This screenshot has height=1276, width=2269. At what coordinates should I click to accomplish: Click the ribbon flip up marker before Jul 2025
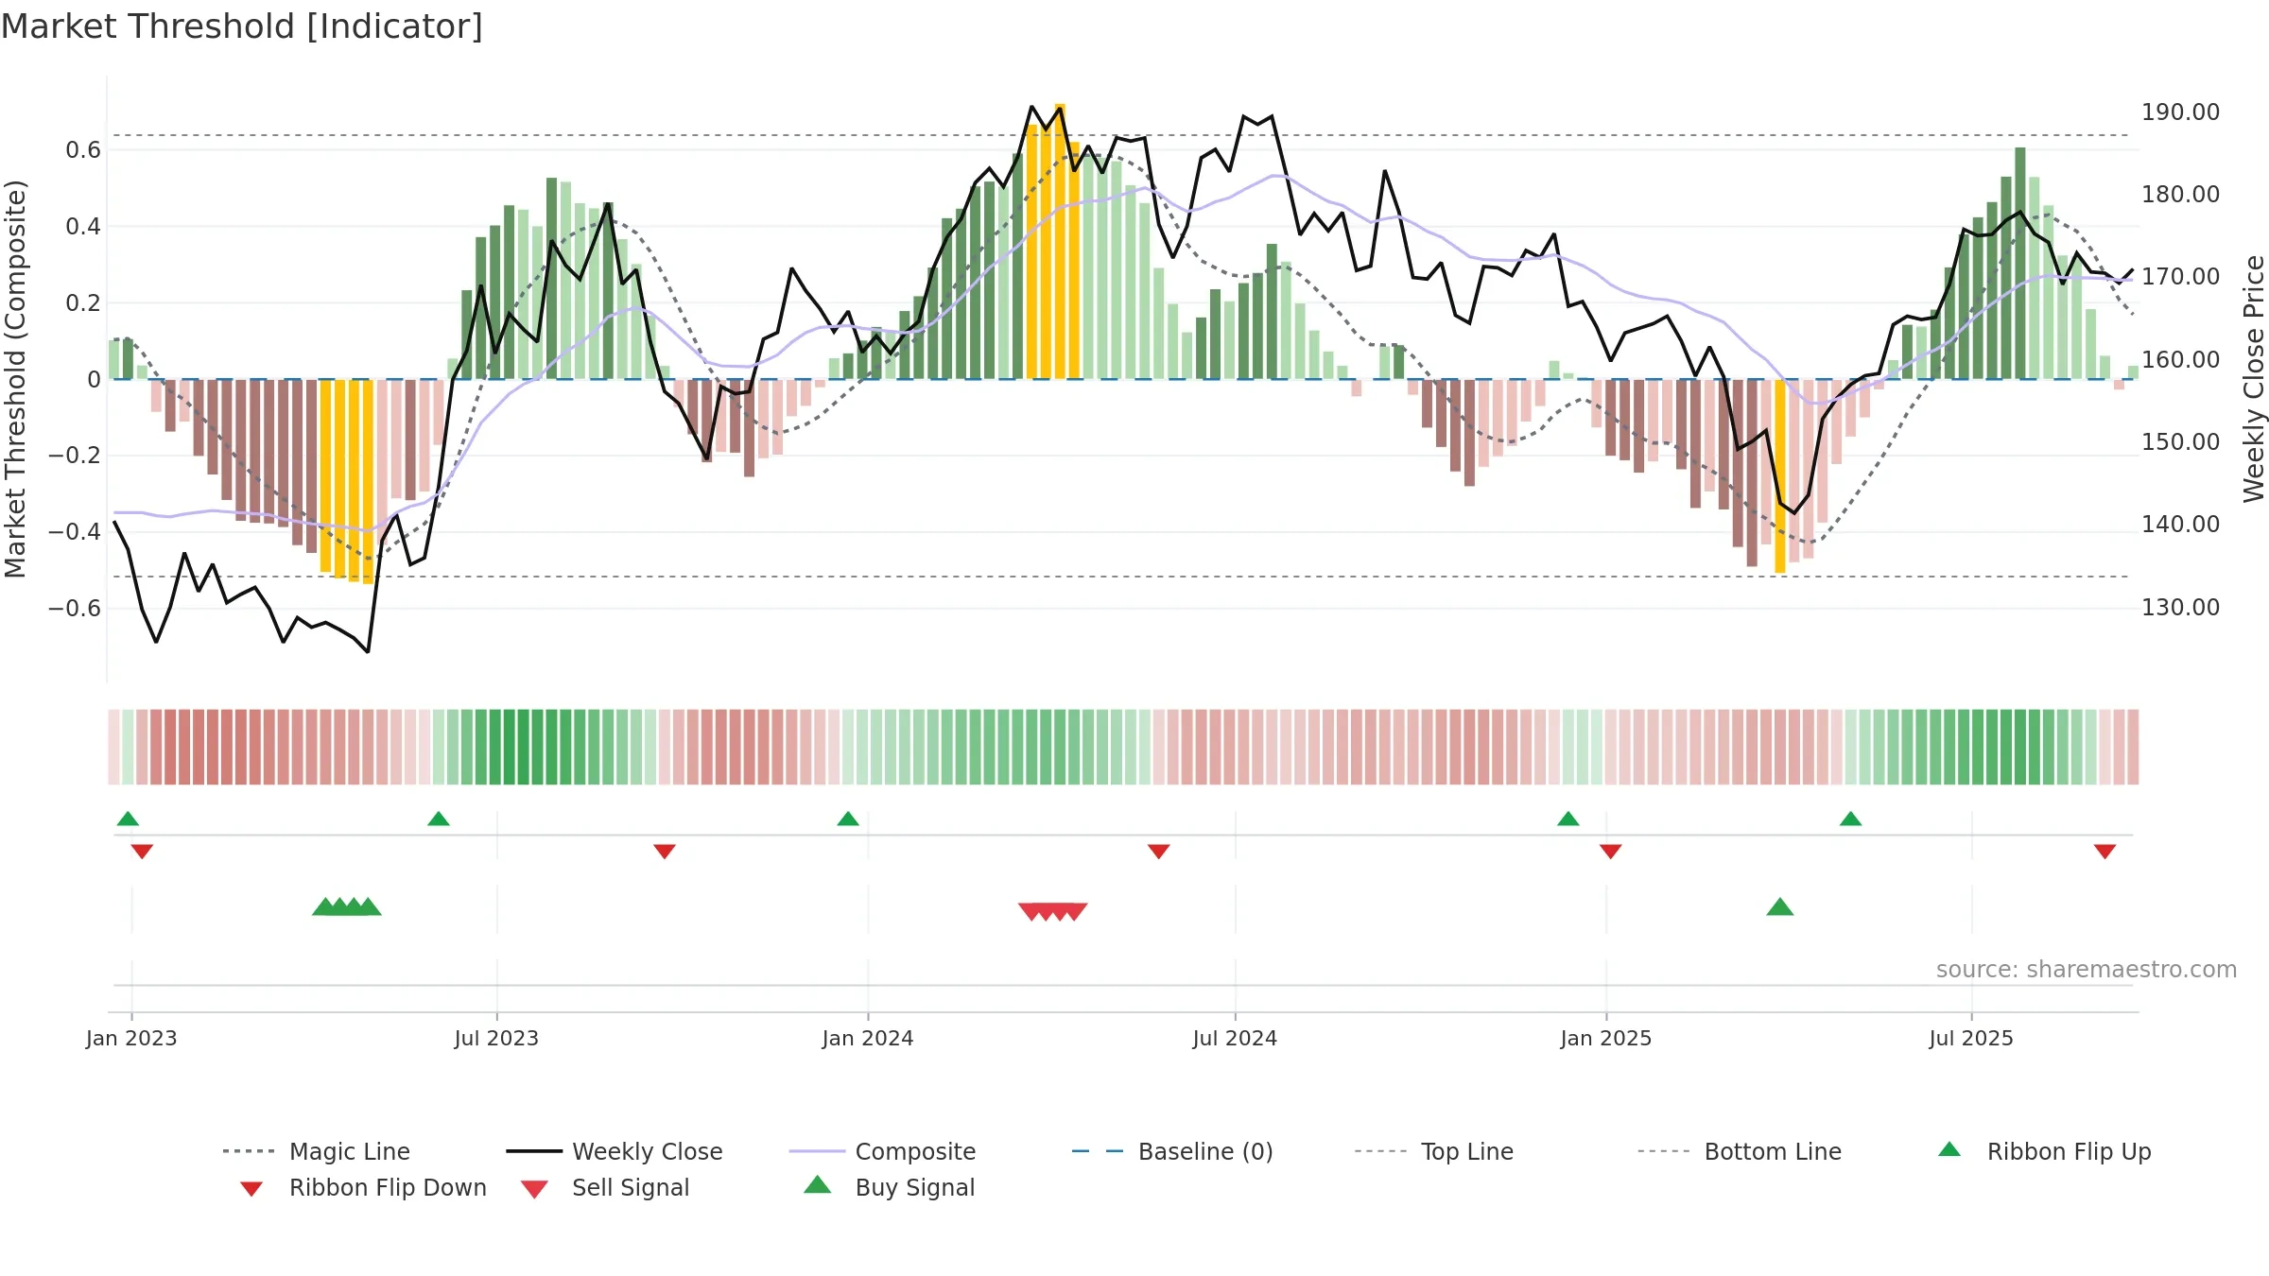[1851, 819]
